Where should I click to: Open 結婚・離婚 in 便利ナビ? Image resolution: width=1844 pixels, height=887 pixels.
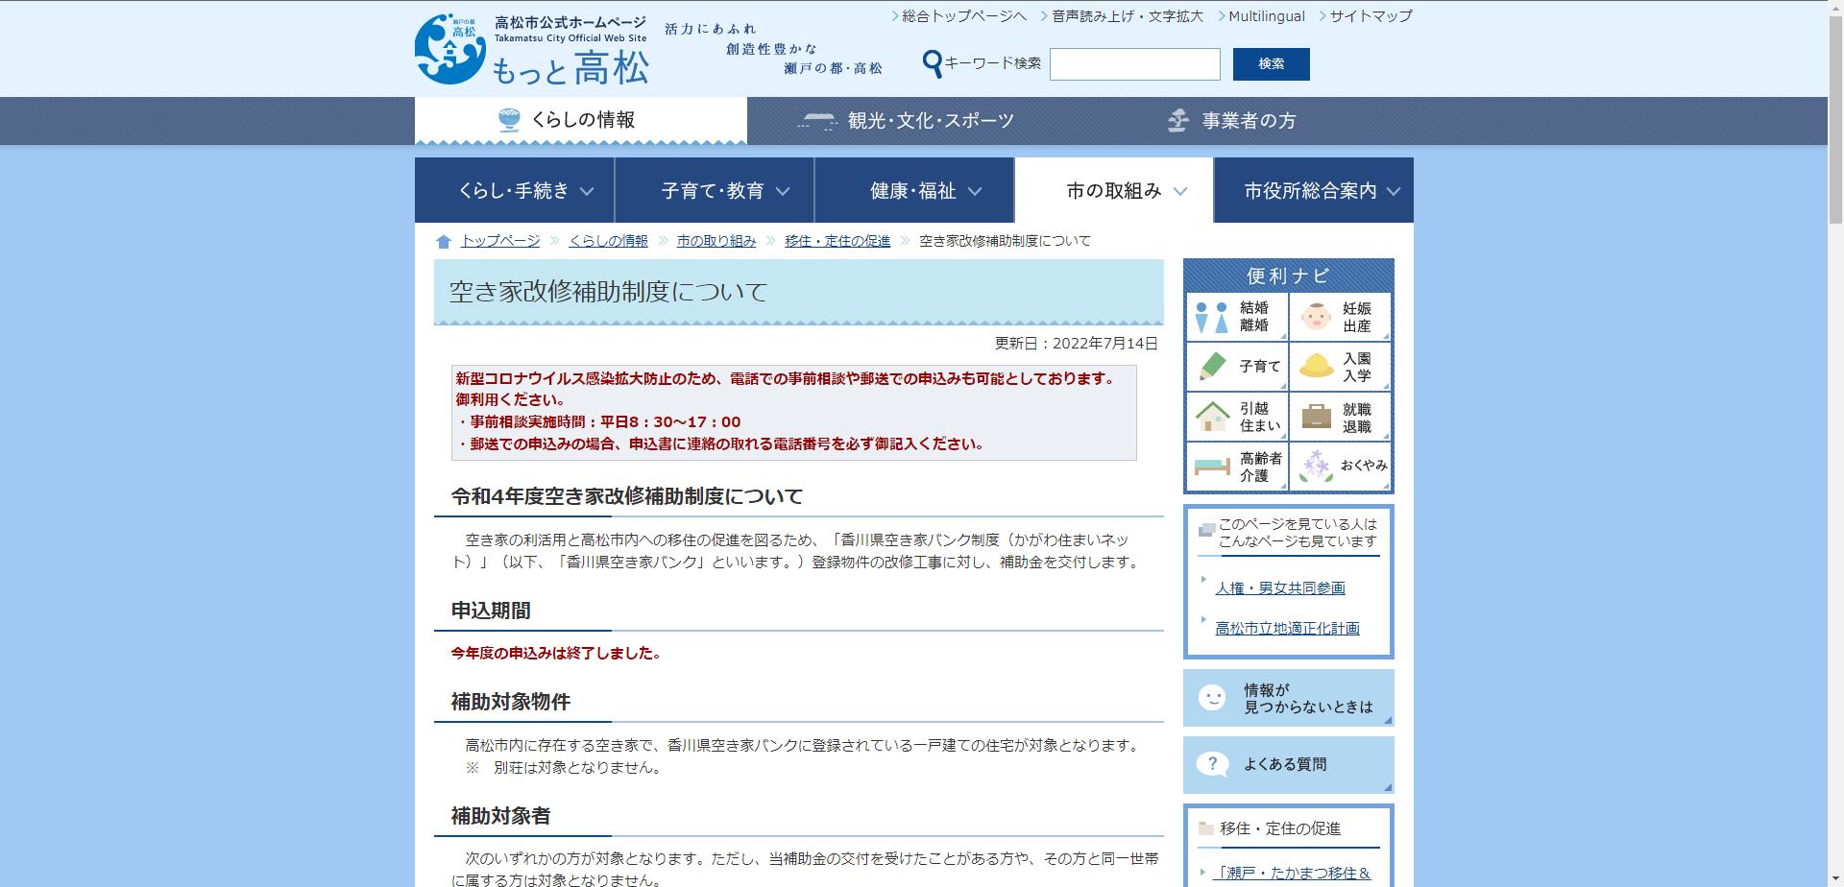(1237, 317)
